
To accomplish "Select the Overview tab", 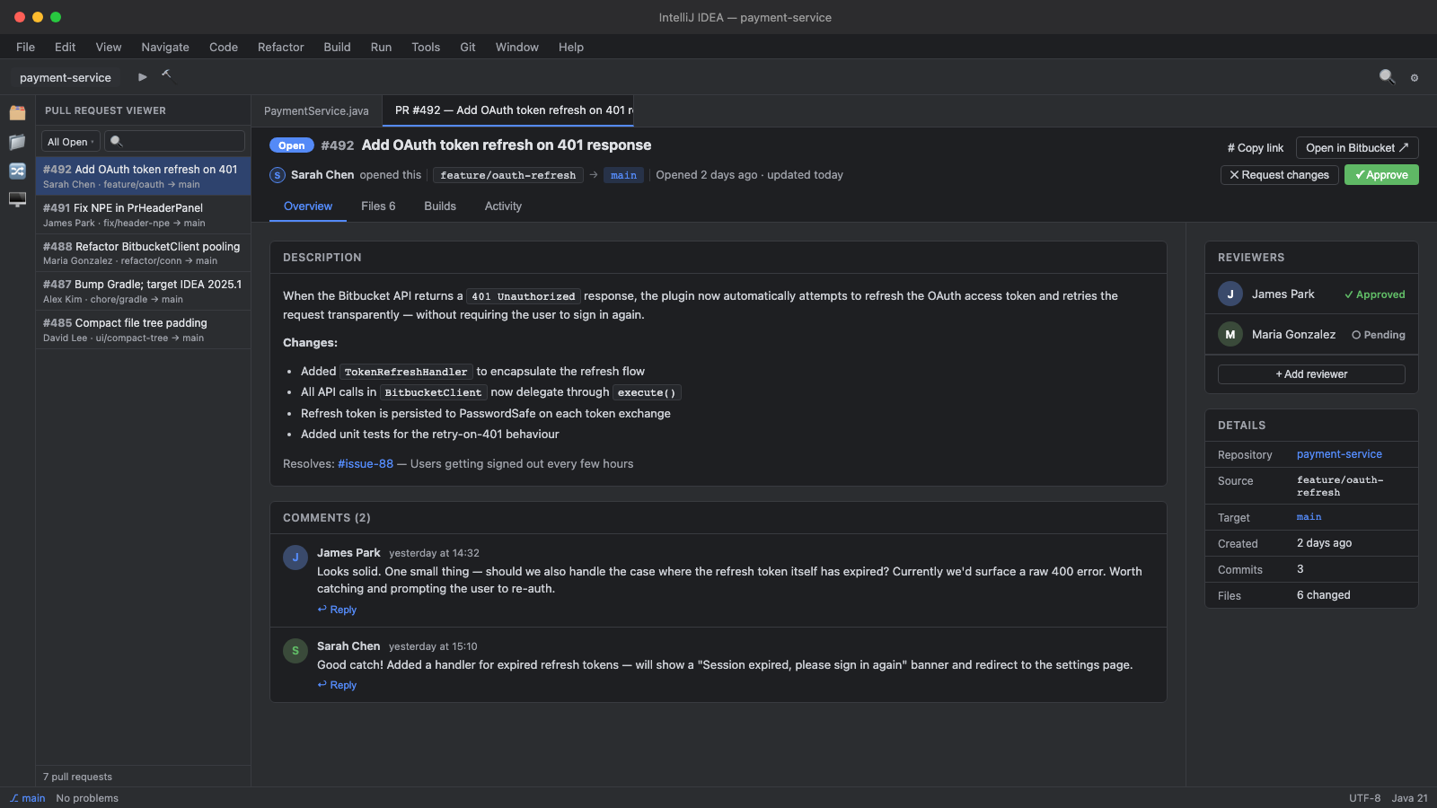I will pyautogui.click(x=308, y=206).
